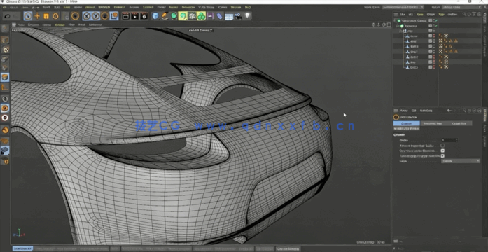Select the Move tool cross icon

(37, 16)
